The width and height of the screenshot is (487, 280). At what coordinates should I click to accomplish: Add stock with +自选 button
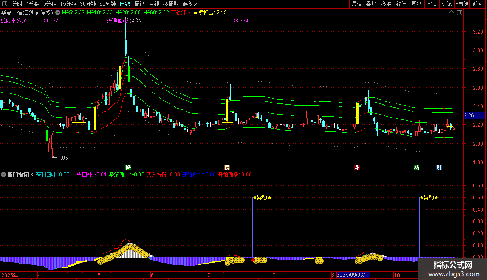[x=462, y=4]
